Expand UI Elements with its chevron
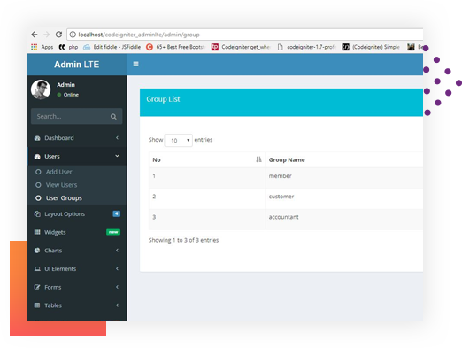This screenshot has height=348, width=462. tap(117, 268)
